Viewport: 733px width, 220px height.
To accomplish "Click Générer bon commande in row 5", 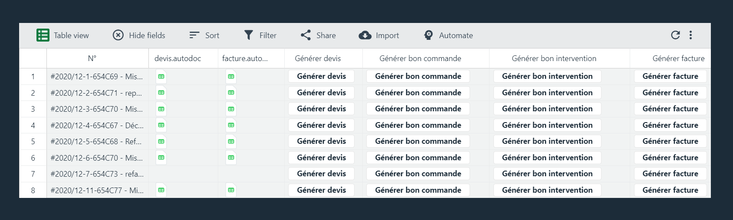I will click(x=418, y=141).
